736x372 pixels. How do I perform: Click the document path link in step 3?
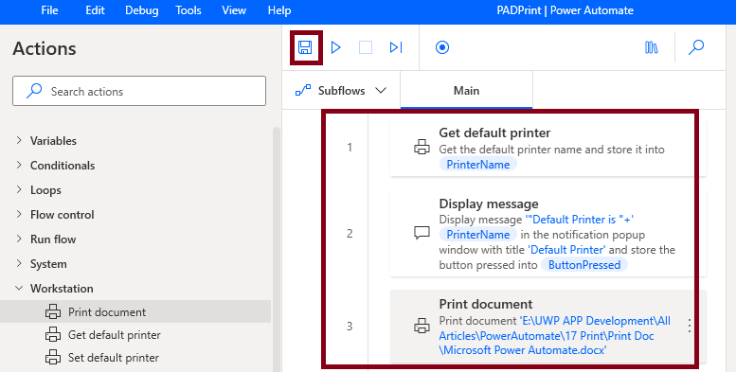click(x=554, y=335)
